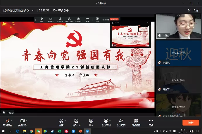Click slide title 青春向党 强国有我
This screenshot has width=202, height=134.
click(73, 55)
